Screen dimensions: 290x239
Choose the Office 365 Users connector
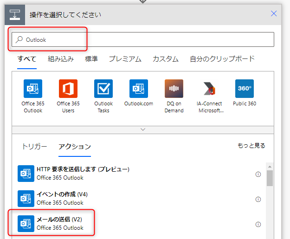click(x=68, y=89)
